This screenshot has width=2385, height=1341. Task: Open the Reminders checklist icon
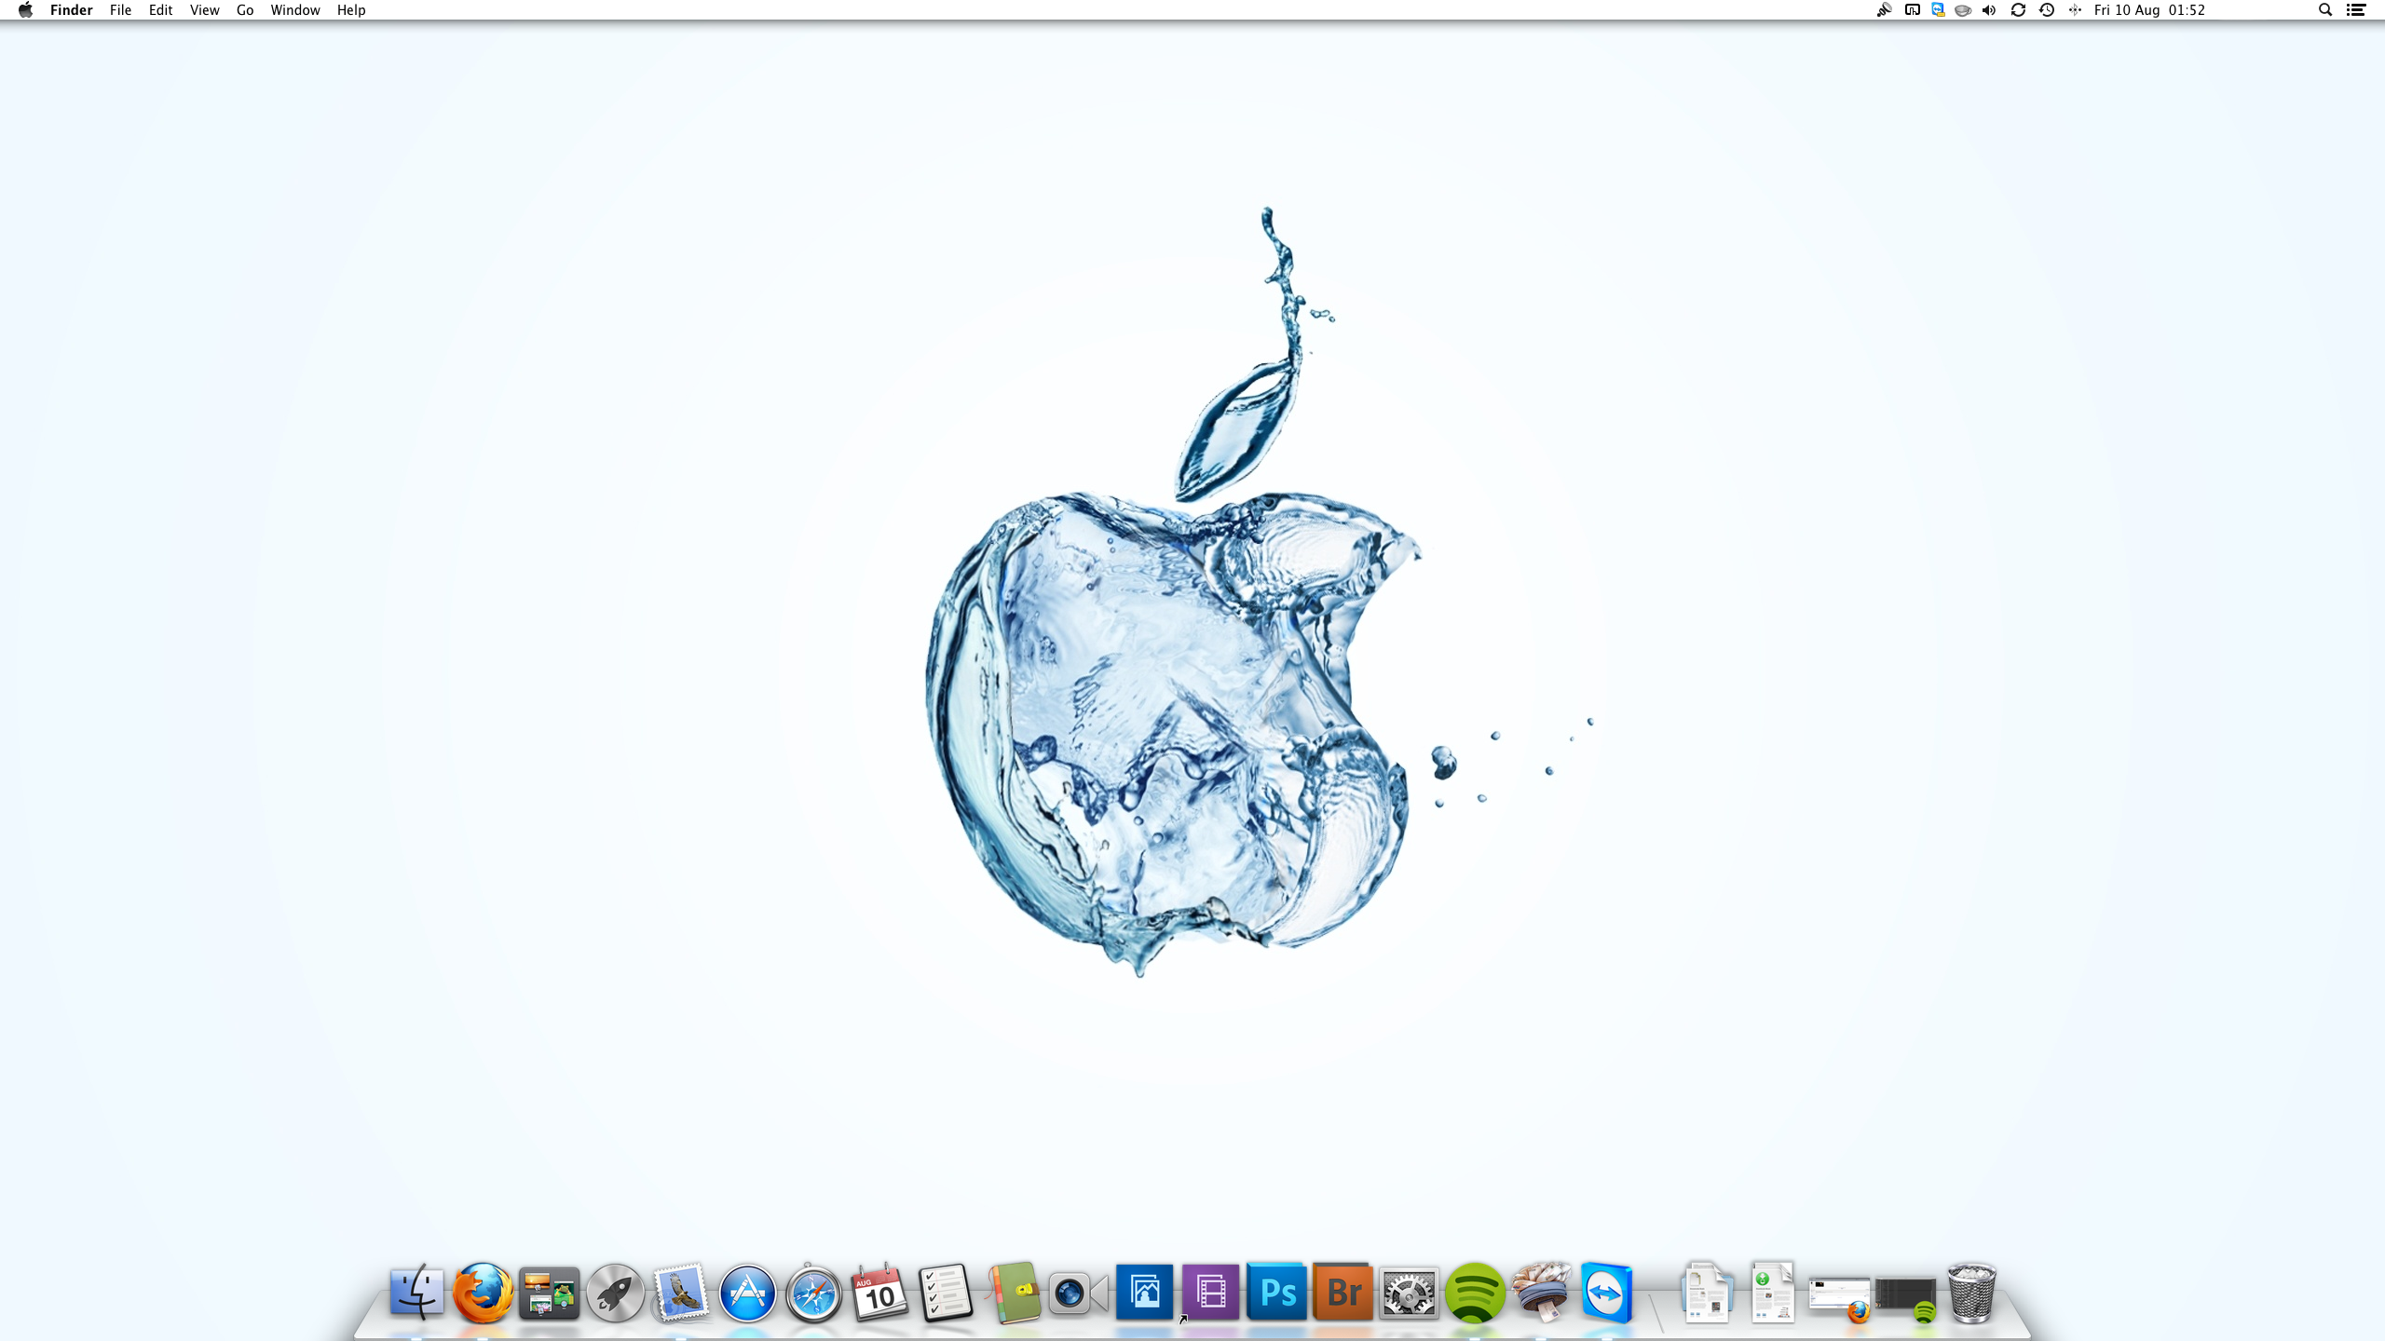(x=946, y=1293)
